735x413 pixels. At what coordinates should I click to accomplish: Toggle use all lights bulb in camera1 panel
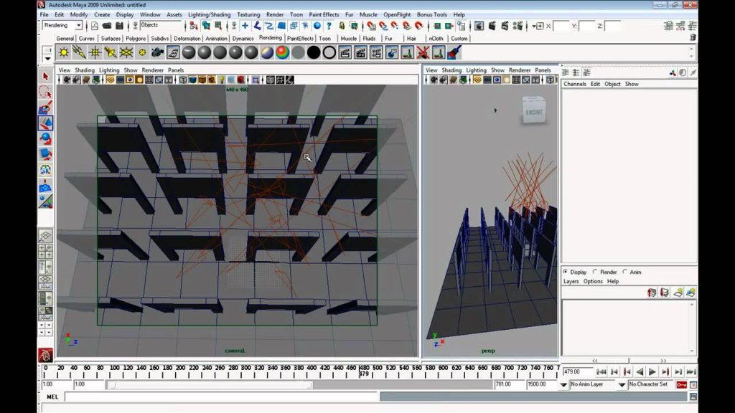coord(222,80)
